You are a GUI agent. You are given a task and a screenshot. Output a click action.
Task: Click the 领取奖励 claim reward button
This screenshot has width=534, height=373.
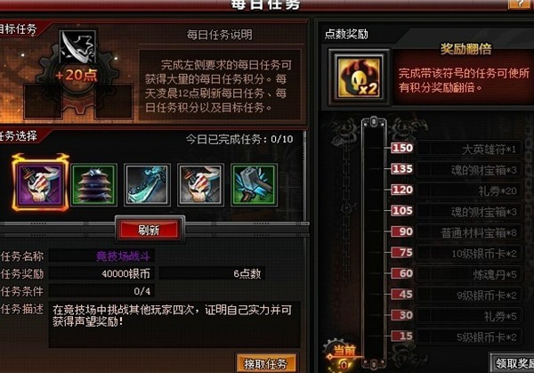pyautogui.click(x=514, y=363)
